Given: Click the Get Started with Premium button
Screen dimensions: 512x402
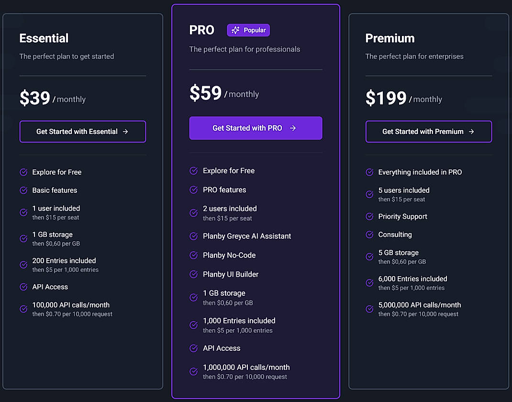Looking at the screenshot, I should tap(428, 132).
